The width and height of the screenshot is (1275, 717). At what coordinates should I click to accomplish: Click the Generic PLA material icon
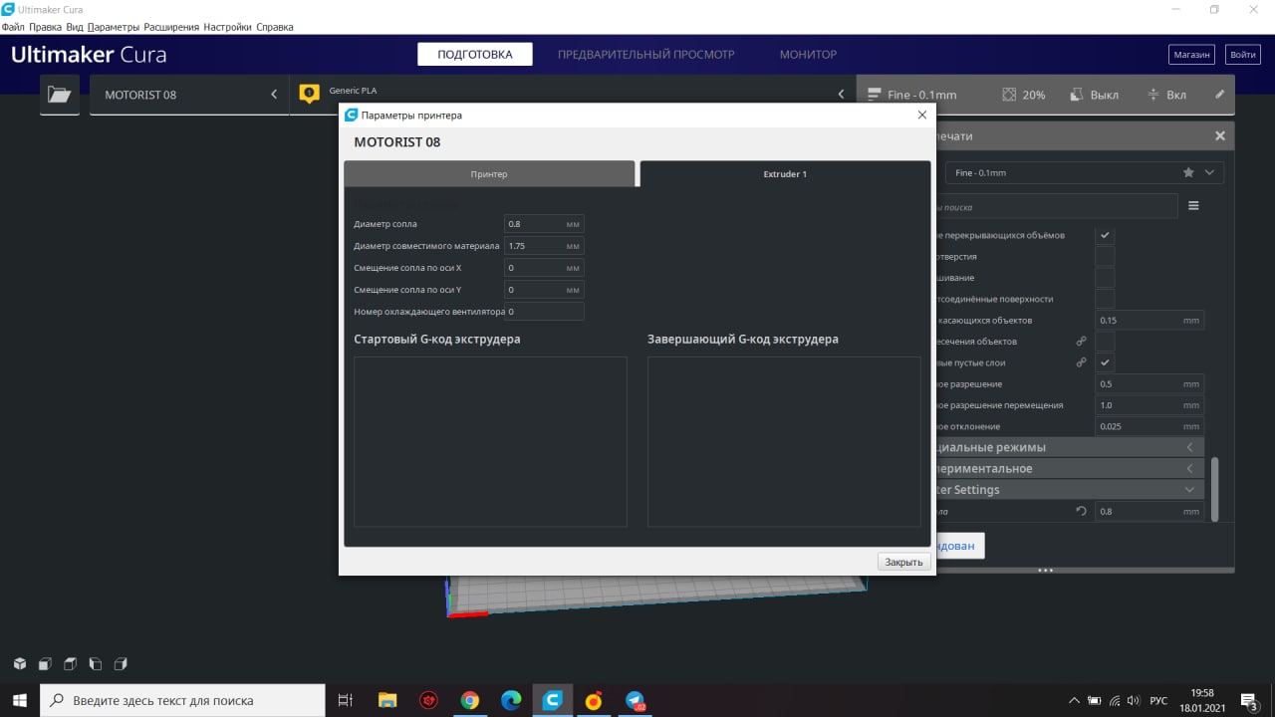[x=310, y=95]
